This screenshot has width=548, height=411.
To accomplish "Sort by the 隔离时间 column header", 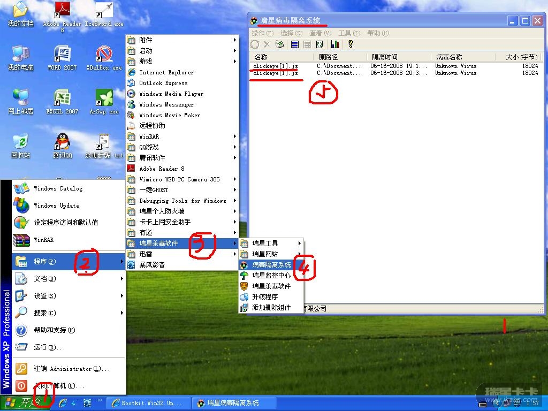I will point(399,57).
